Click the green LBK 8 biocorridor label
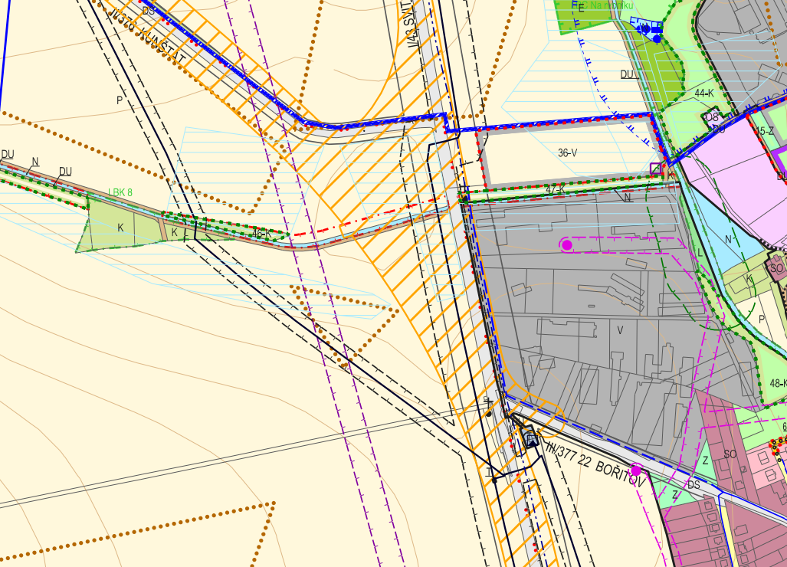787x567 pixels. (x=120, y=192)
